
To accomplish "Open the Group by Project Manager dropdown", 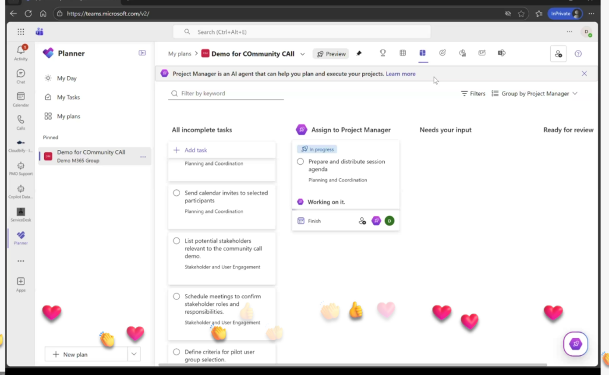I will coord(535,93).
